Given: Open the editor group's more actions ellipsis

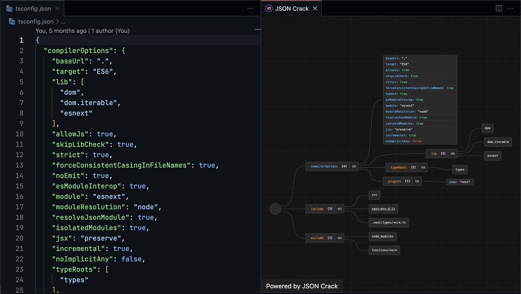Looking at the screenshot, I should 250,8.
